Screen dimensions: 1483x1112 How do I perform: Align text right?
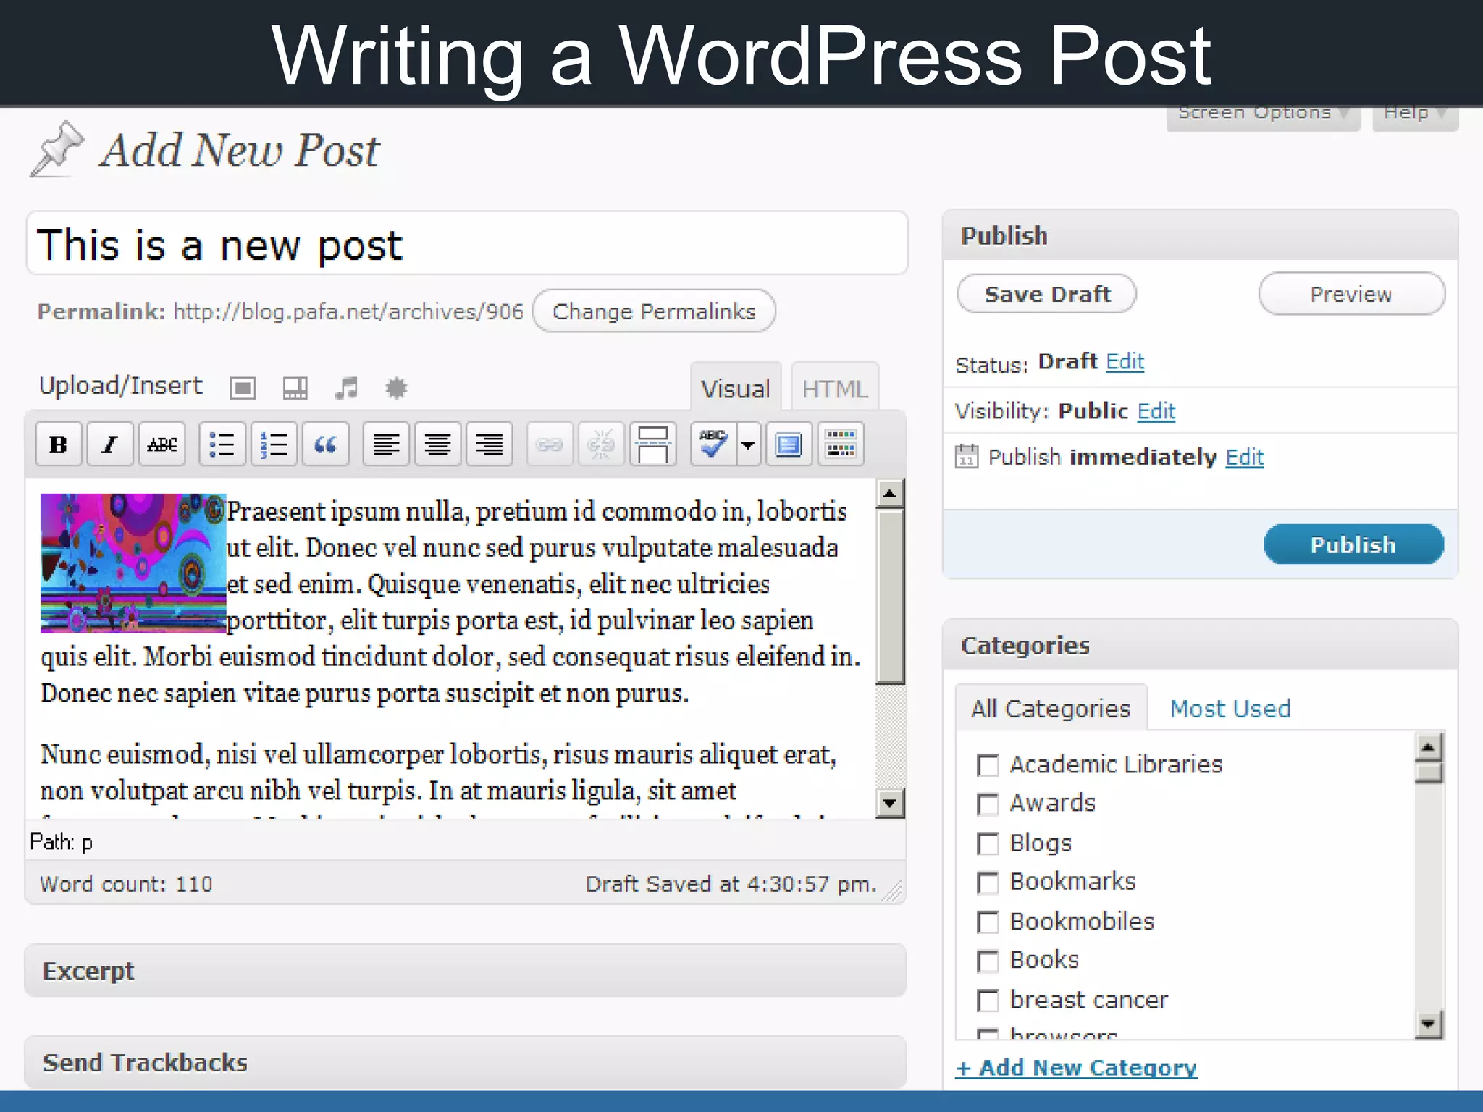point(490,444)
